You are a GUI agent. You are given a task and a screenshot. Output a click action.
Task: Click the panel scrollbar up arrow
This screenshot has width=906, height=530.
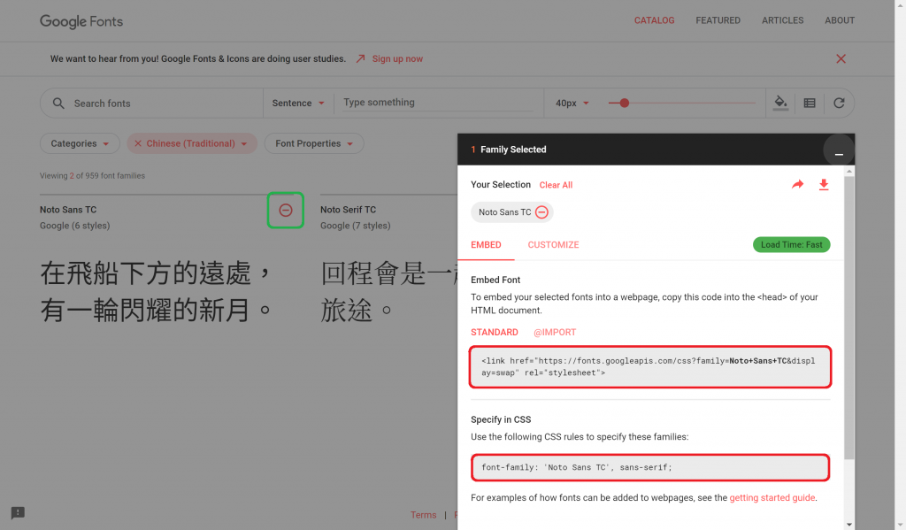[848, 171]
